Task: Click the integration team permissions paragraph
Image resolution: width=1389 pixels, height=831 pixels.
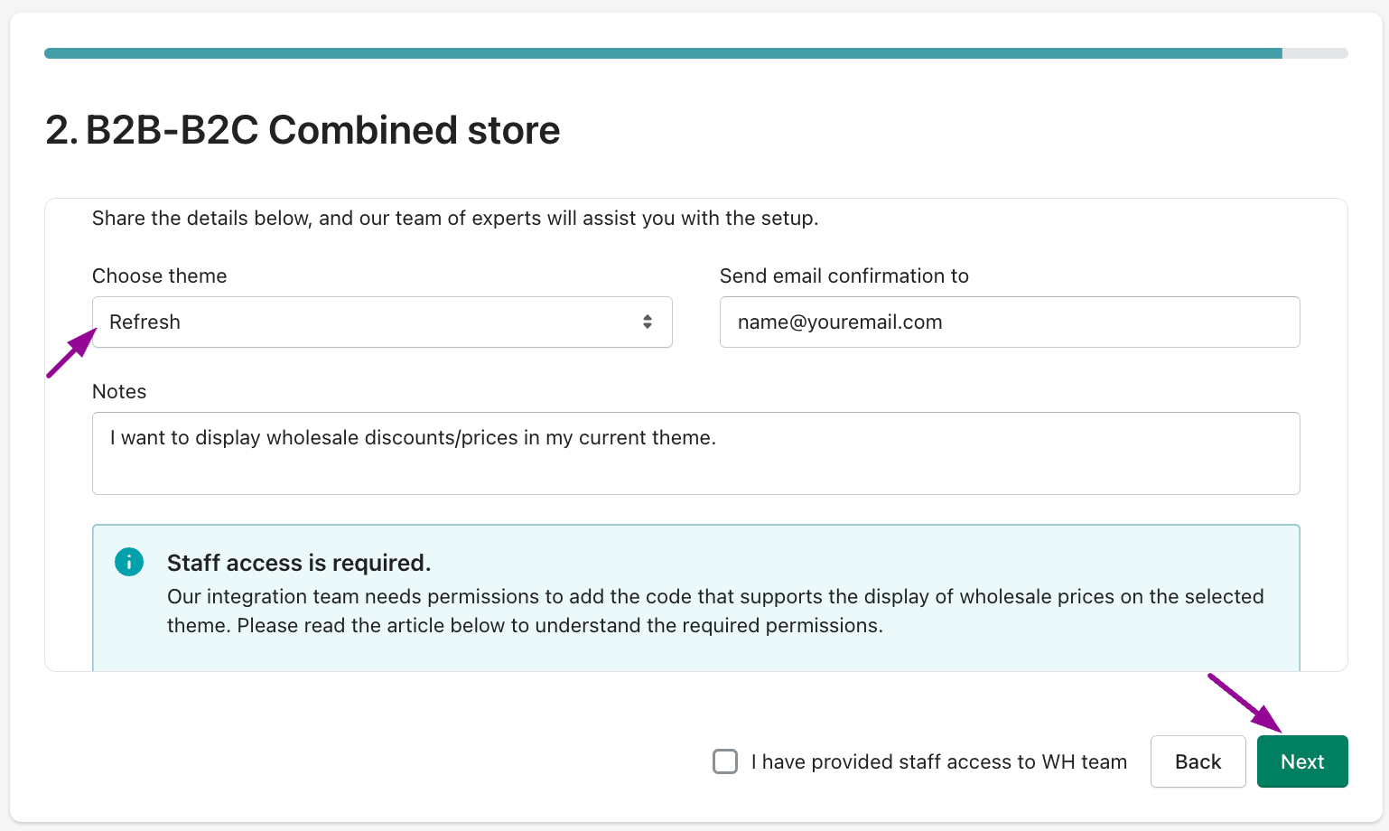Action: click(x=714, y=612)
